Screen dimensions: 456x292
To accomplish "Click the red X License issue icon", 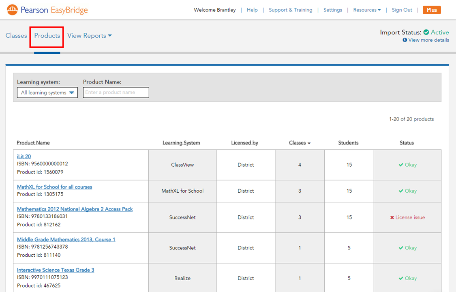I will click(392, 218).
